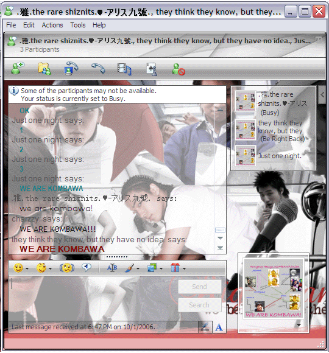The height and width of the screenshot is (353, 329).
Task: Click the 'charzzy. says:' line
Action: point(37,219)
